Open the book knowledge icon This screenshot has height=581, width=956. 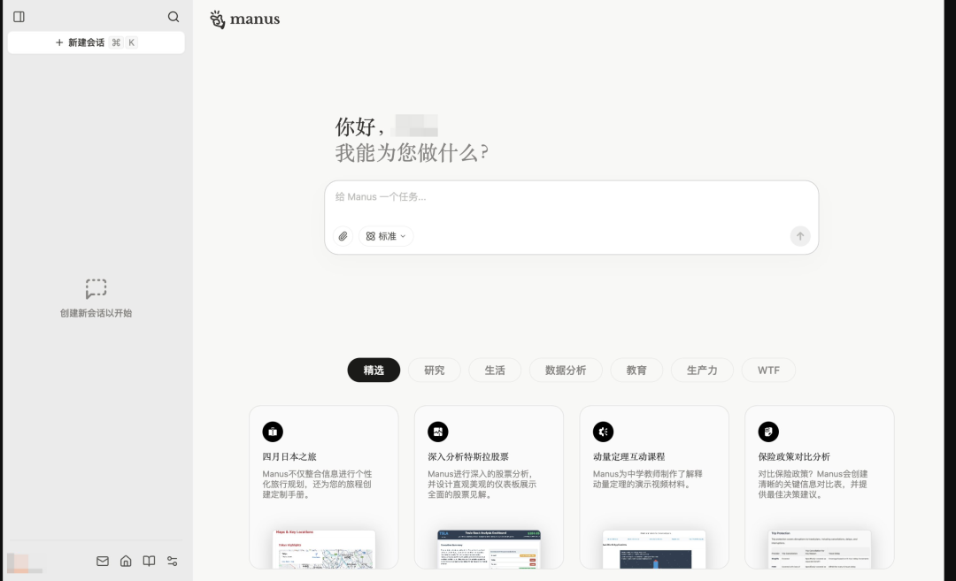pos(150,561)
